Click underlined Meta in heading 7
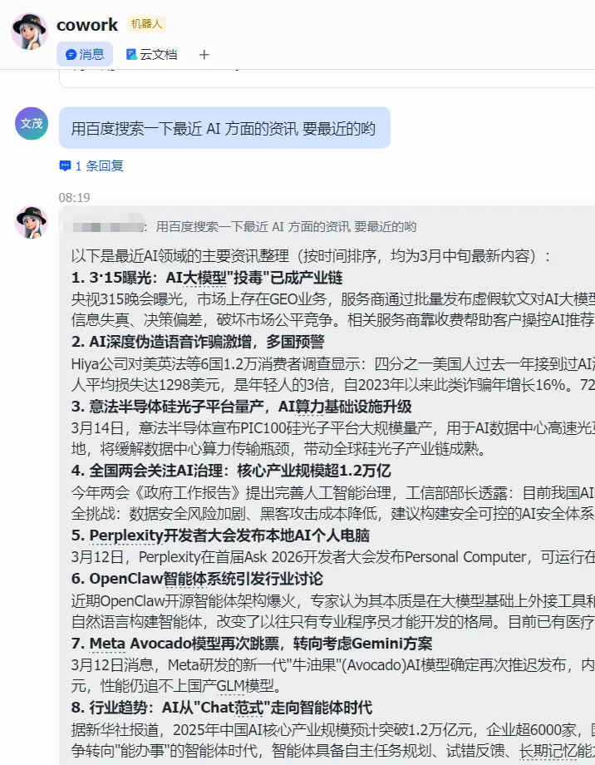 (x=107, y=644)
